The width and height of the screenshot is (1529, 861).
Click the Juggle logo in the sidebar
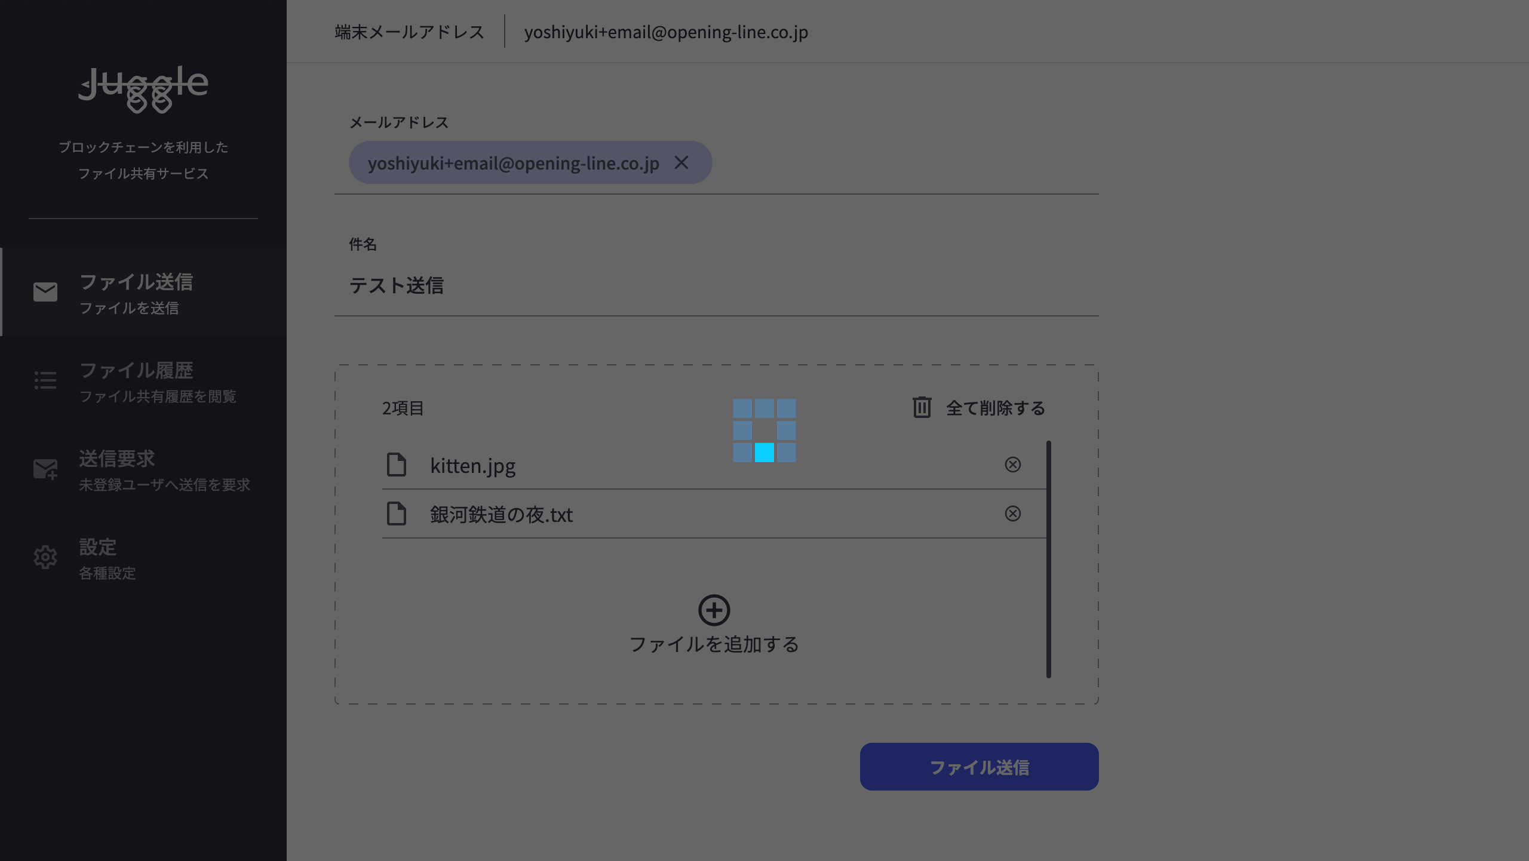point(143,90)
